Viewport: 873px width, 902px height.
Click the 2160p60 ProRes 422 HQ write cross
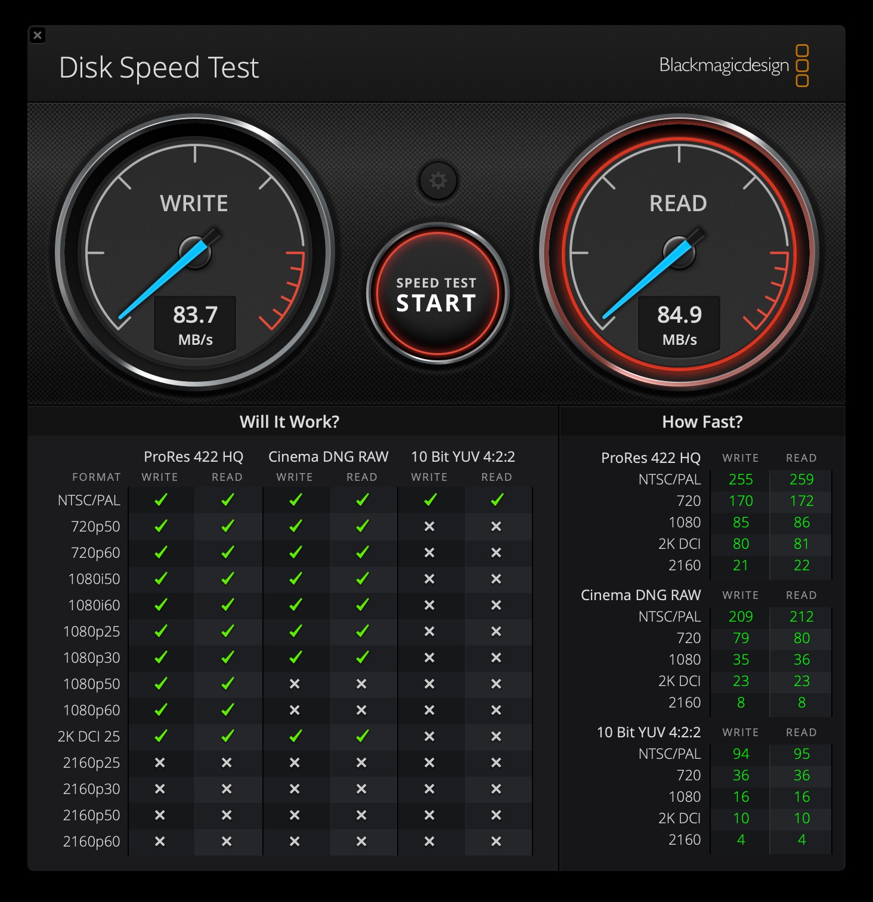point(160,841)
